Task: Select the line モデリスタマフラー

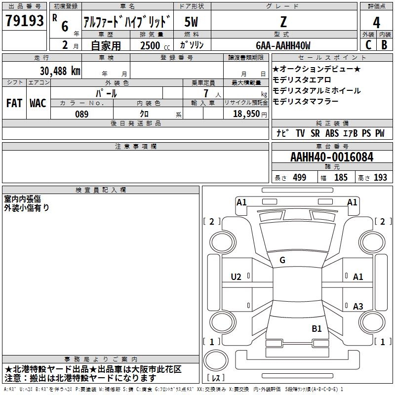Action: tap(305, 102)
